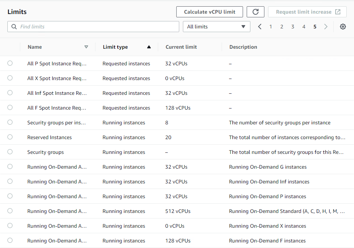Click the '8' current limit value

click(167, 123)
